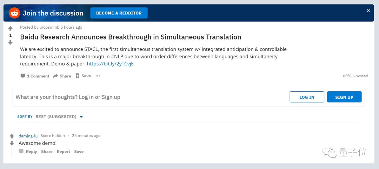Click the Reddit logo icon
The width and height of the screenshot is (379, 169).
pos(15,13)
